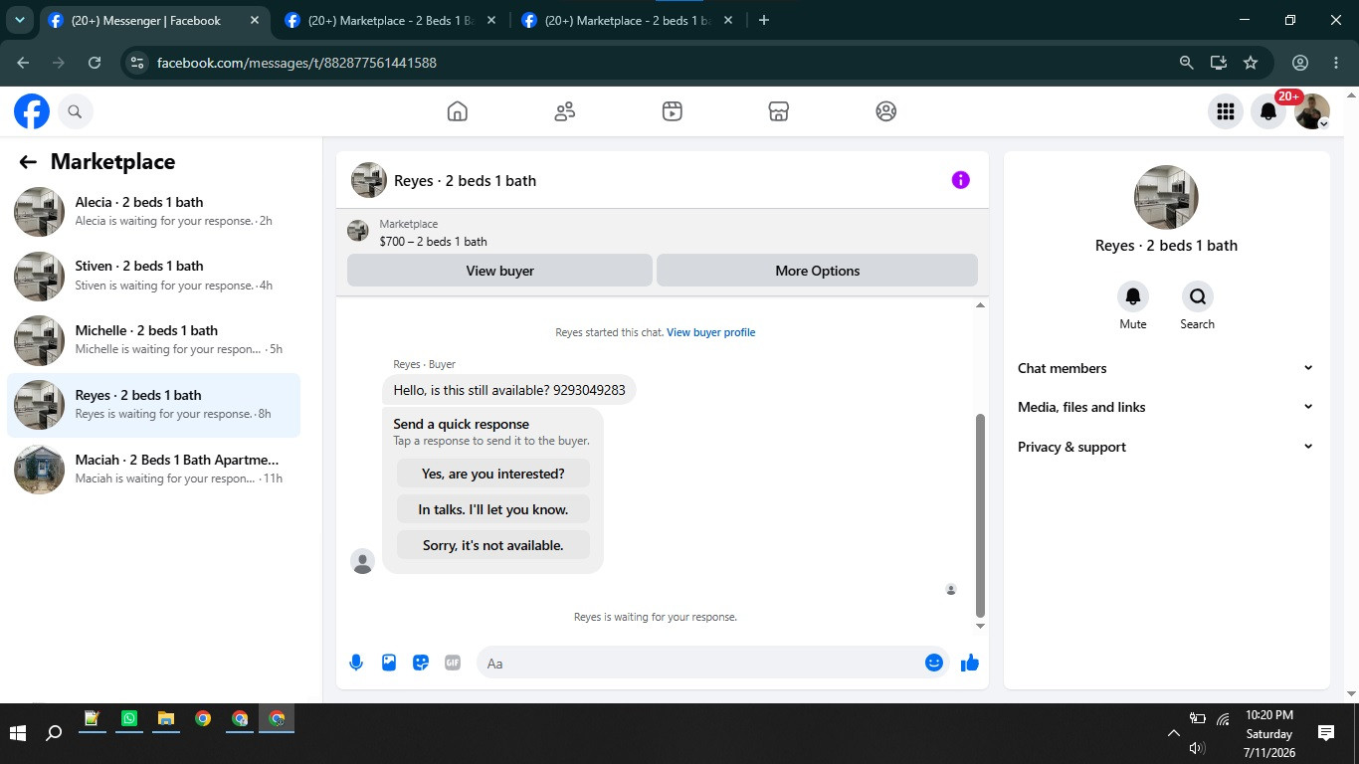Close the Messenger | Facebook tab
This screenshot has width=1359, height=764.
[254, 20]
